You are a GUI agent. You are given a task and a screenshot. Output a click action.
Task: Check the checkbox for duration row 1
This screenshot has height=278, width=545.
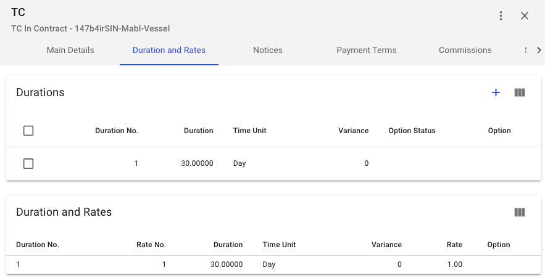pos(28,163)
